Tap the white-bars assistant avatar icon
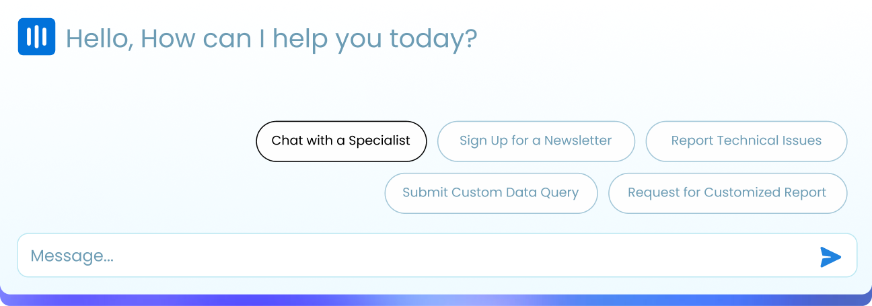872x306 pixels. 36,36
